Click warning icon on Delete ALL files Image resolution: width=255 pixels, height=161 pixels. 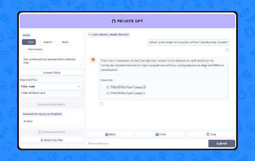pyautogui.click(x=42, y=140)
